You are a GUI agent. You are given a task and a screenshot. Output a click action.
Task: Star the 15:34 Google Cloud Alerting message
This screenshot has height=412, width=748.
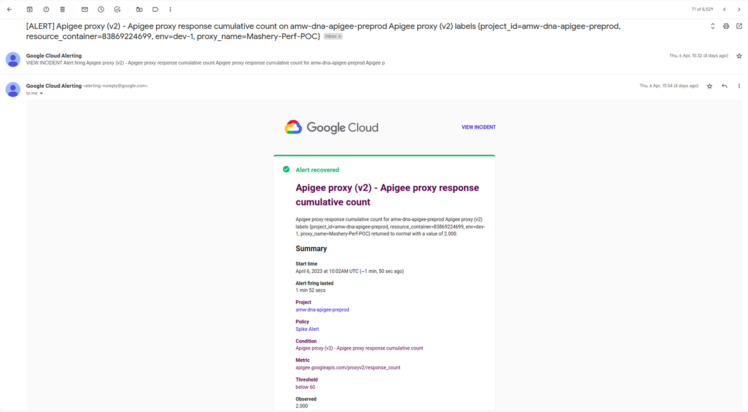coord(709,86)
